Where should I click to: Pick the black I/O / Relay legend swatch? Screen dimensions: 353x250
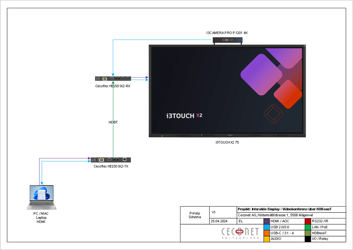tap(308, 239)
